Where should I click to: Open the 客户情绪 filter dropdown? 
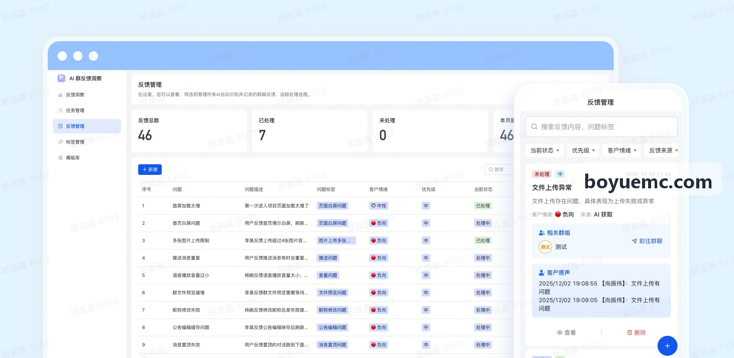pos(622,150)
